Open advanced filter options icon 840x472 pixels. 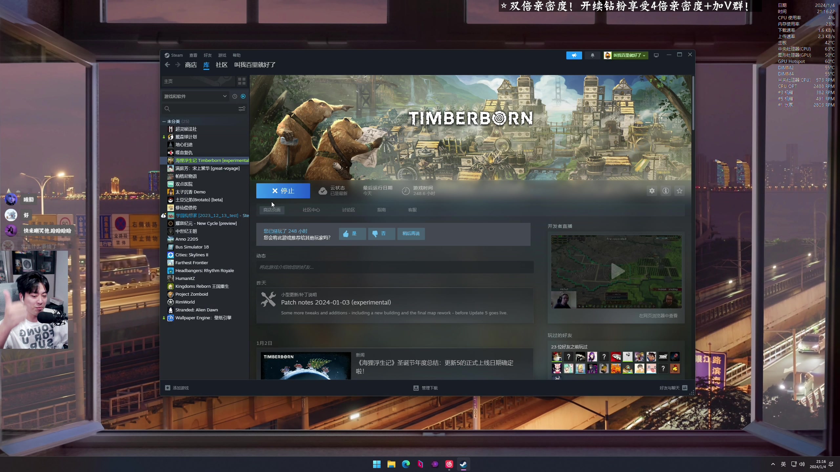(x=241, y=108)
